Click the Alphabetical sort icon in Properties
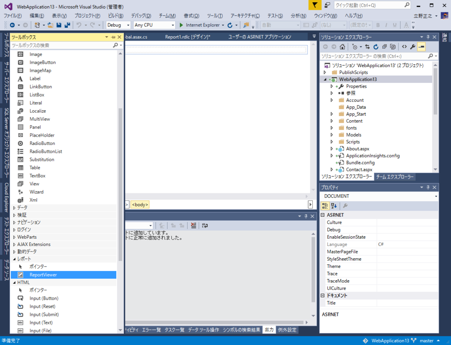The height and width of the screenshot is (345, 451). coord(334,206)
